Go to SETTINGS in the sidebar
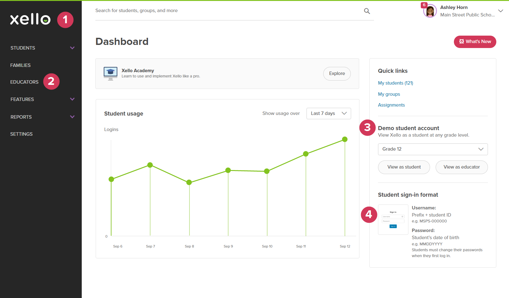 tap(21, 134)
